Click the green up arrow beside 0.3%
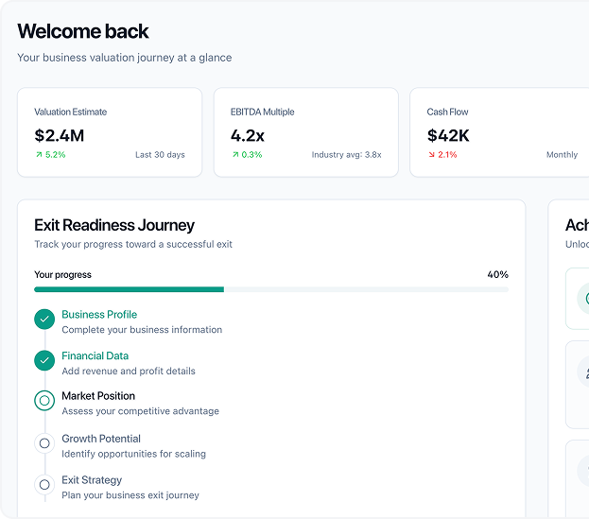 (235, 155)
